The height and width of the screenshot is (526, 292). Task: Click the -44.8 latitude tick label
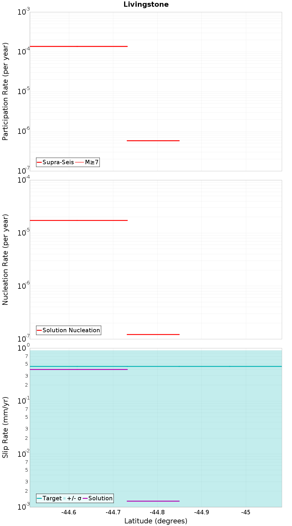click(157, 512)
